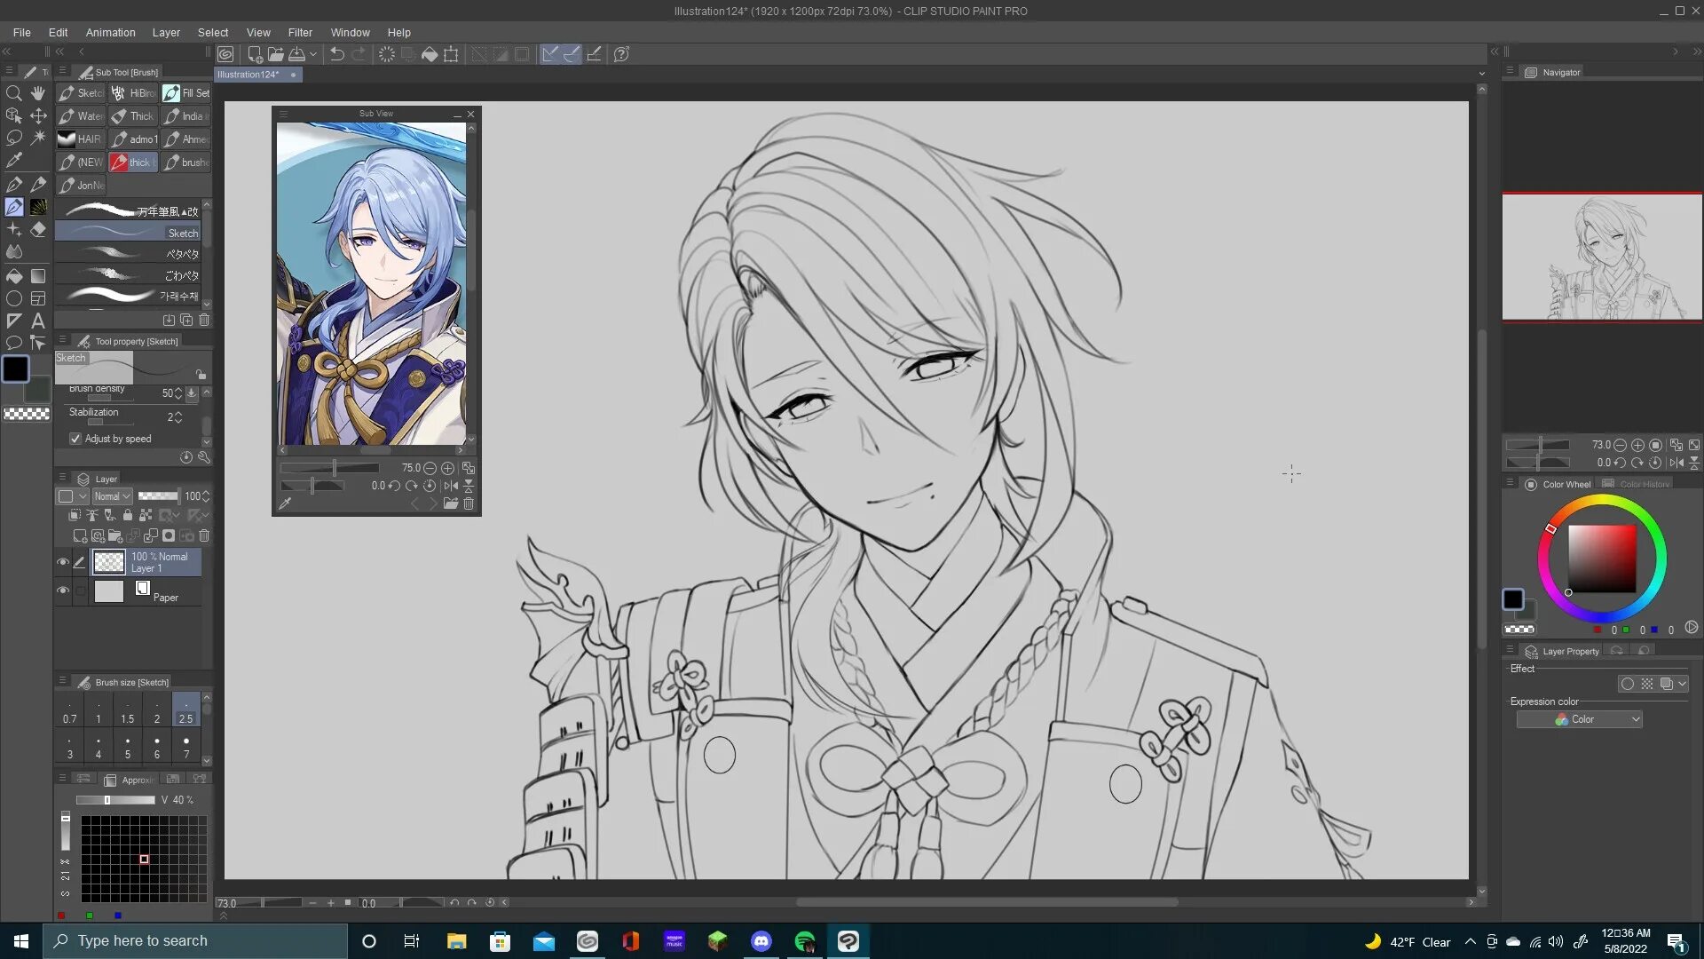Screen dimensions: 1704x959
Task: Select the Figure ellipse tool
Action: (x=14, y=298)
